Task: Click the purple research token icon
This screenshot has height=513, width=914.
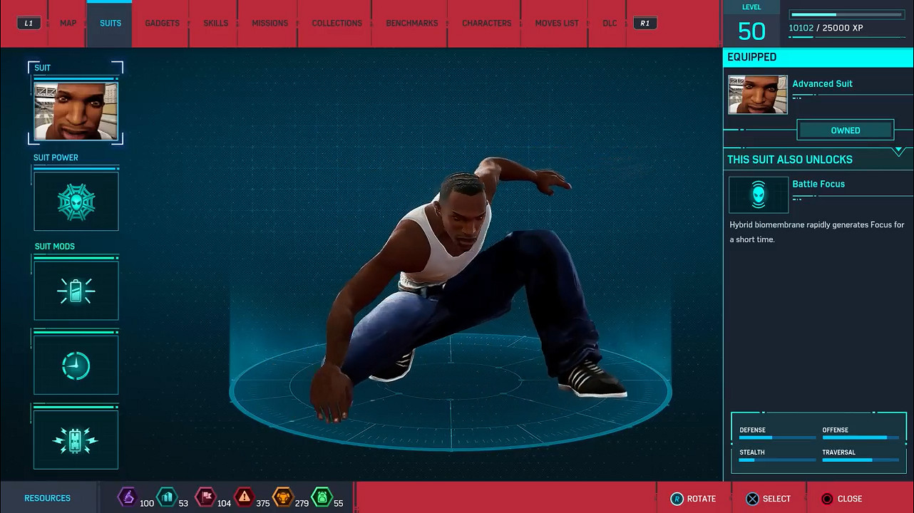Action: click(x=127, y=497)
